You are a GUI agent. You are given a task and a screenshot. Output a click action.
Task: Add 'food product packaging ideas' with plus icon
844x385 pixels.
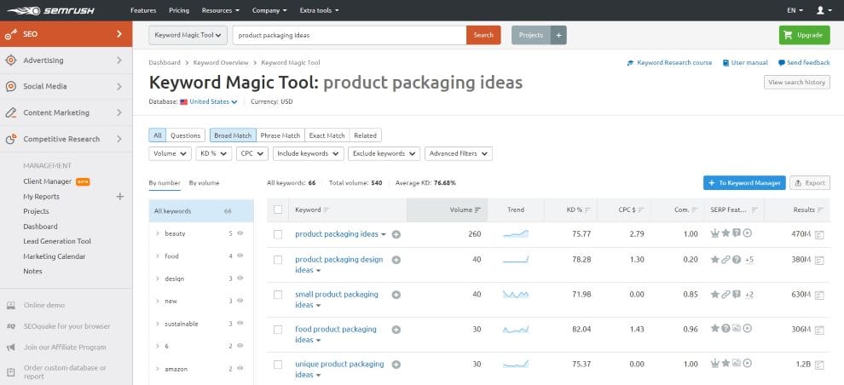pos(396,330)
